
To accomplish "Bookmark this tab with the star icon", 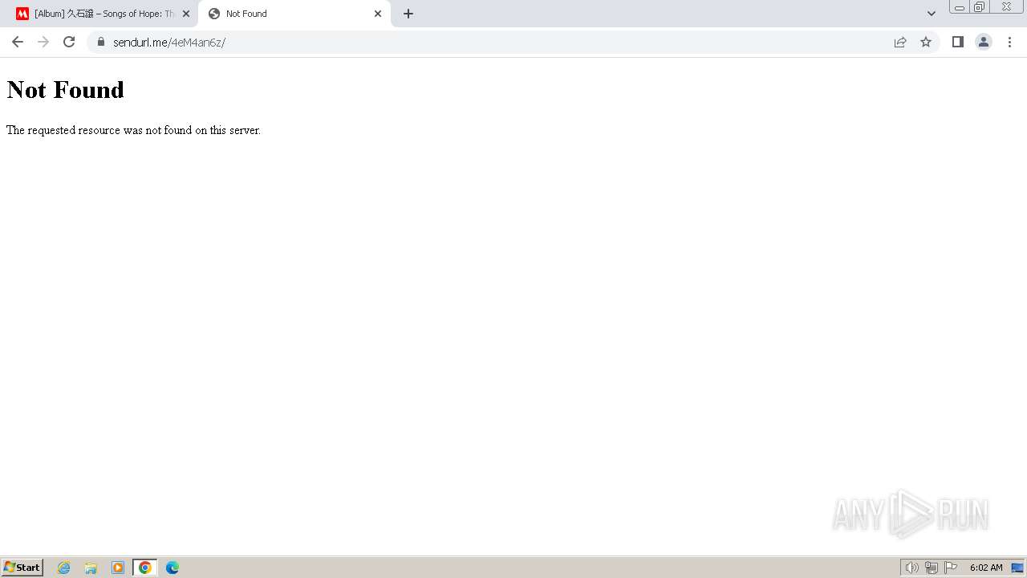I will 926,42.
